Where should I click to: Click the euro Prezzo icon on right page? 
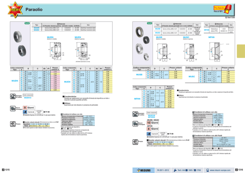tap(135, 142)
